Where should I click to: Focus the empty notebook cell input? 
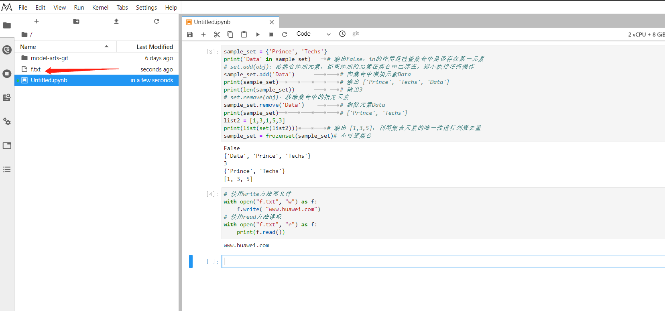click(x=443, y=262)
